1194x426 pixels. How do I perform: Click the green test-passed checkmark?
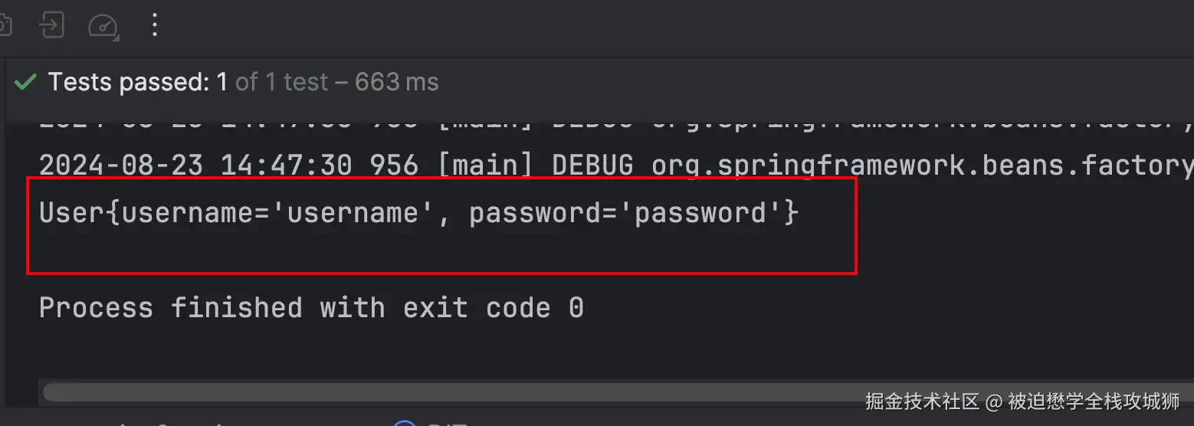[x=25, y=82]
